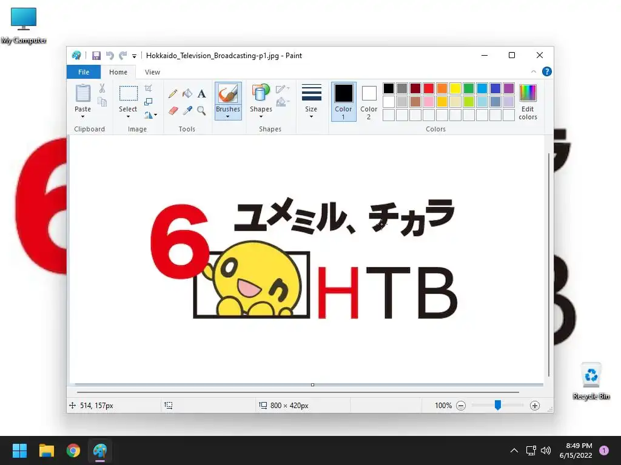621x465 pixels.
Task: Open notification badge in taskbar
Action: click(x=604, y=450)
